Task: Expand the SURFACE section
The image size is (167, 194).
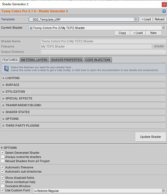Action: (83, 85)
